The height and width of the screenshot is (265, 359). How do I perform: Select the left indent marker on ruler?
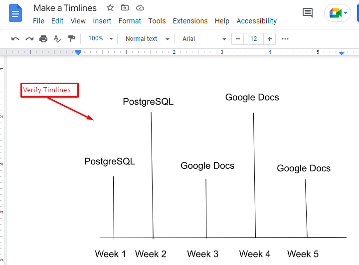pos(78,52)
